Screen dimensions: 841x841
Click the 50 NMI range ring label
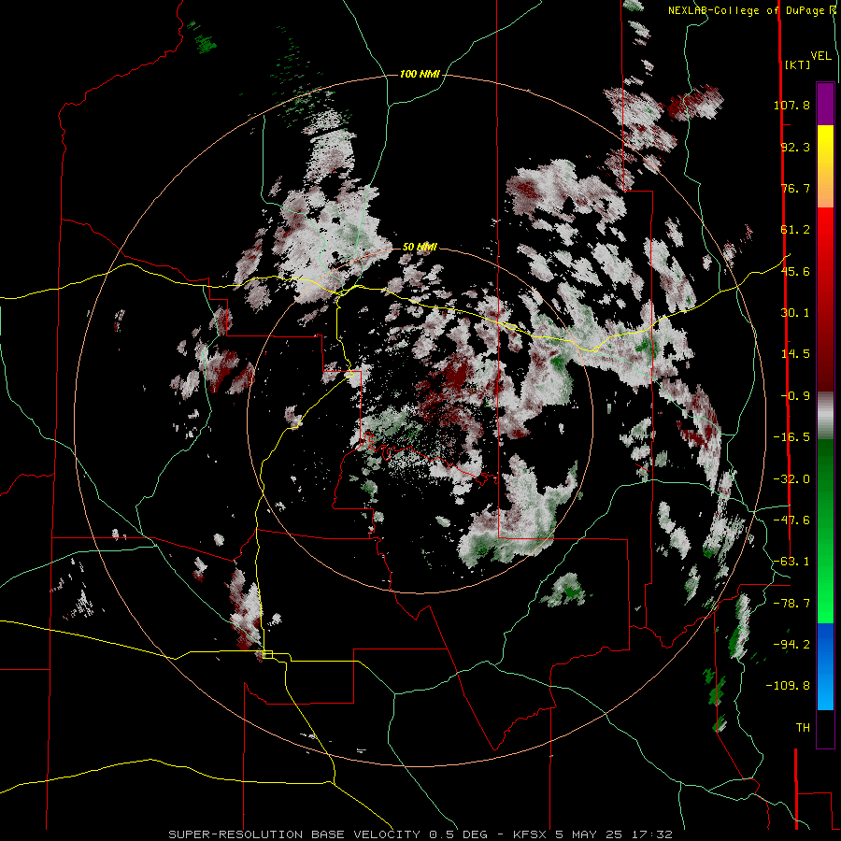pos(420,247)
